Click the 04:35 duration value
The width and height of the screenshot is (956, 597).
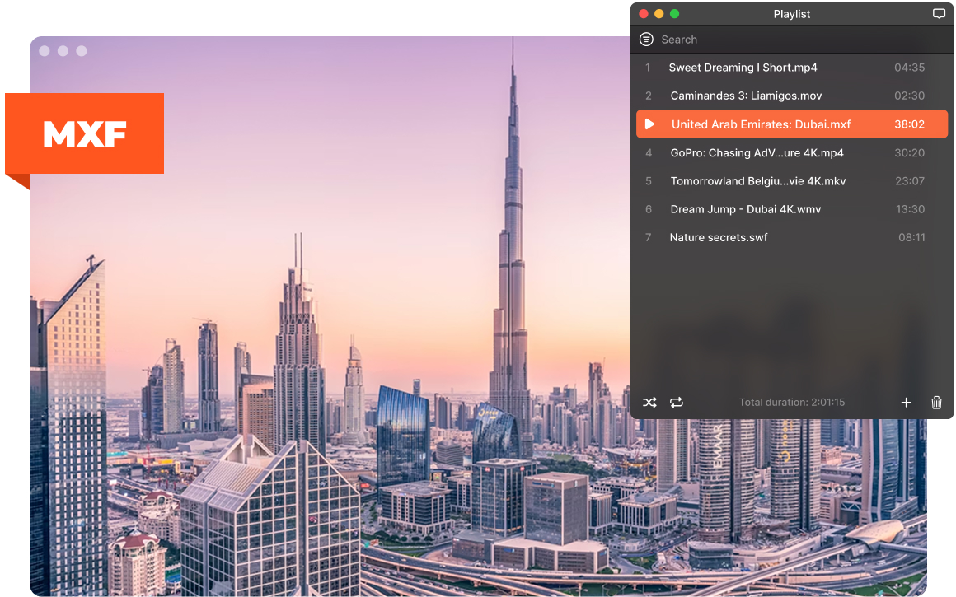[x=909, y=68]
